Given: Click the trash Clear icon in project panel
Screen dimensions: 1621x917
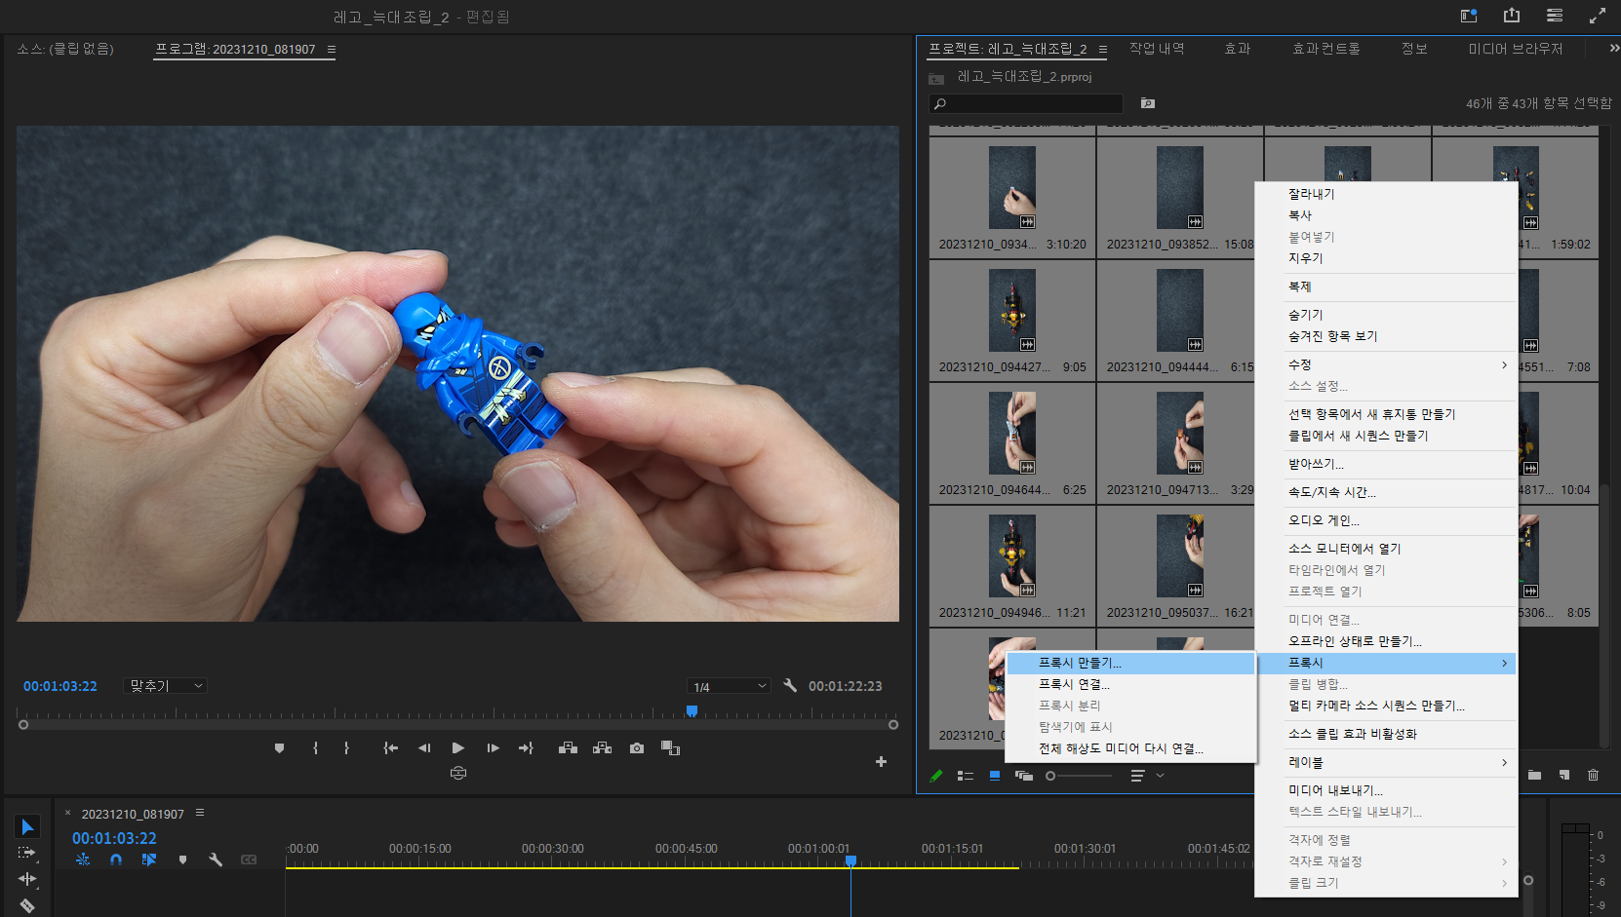Looking at the screenshot, I should 1594,776.
